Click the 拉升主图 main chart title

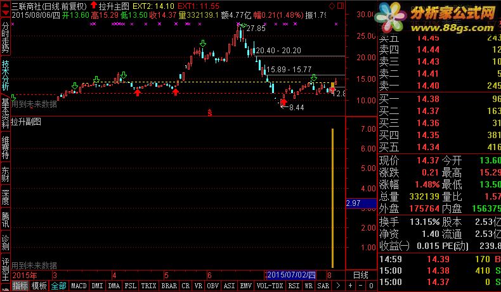coord(114,6)
